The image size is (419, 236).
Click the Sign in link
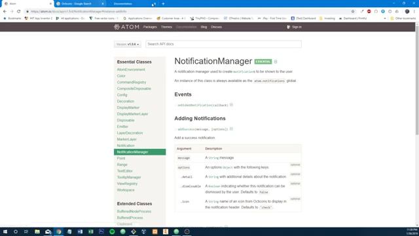[294, 27]
